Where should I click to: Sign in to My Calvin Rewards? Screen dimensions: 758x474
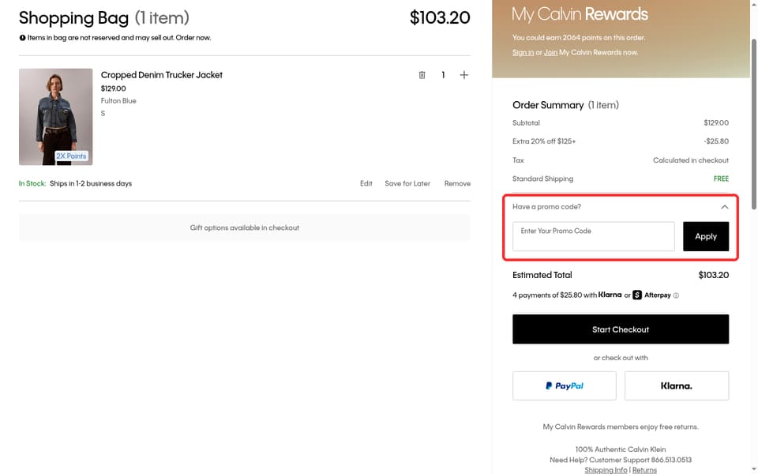523,52
